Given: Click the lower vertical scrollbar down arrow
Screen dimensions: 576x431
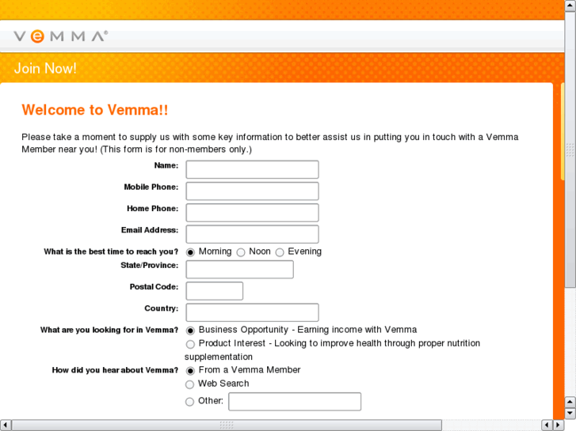Looking at the screenshot, I should 570,414.
